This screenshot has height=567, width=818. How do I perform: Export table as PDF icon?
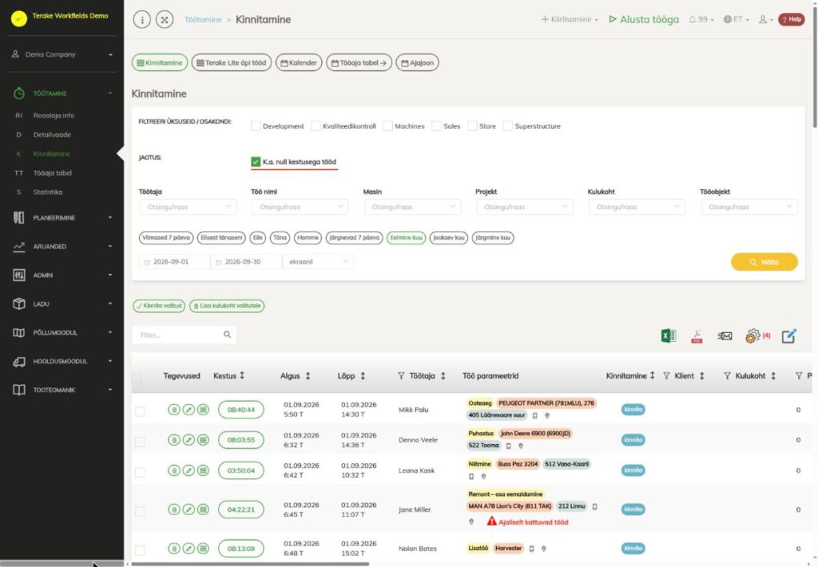coord(697,336)
